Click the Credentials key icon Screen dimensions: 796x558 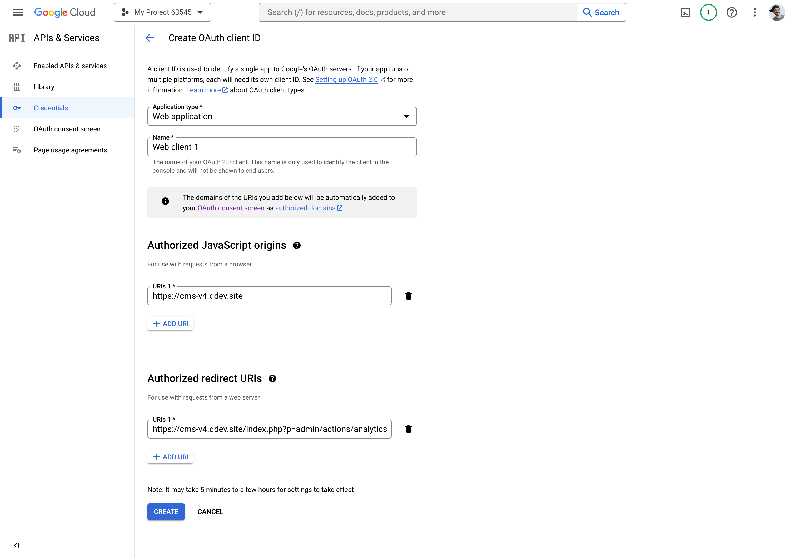click(x=17, y=108)
